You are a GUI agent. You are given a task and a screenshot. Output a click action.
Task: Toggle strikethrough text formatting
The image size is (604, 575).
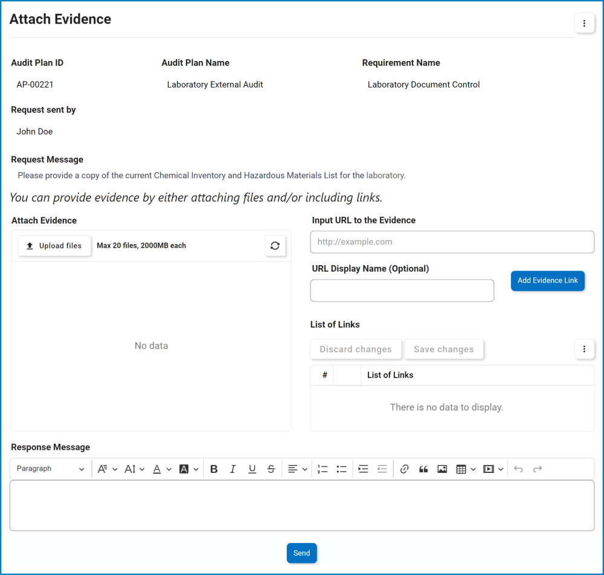click(x=271, y=469)
